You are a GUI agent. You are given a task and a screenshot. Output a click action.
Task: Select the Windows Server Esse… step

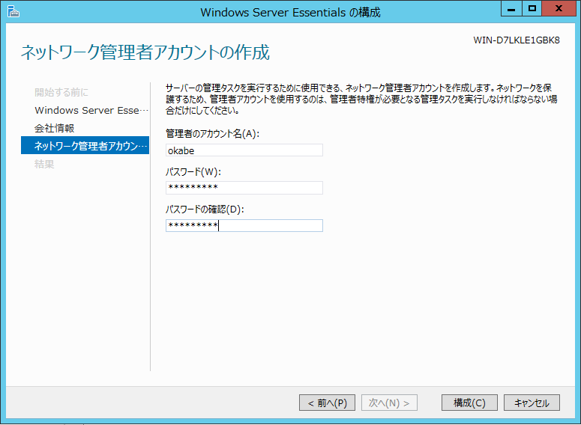click(91, 110)
